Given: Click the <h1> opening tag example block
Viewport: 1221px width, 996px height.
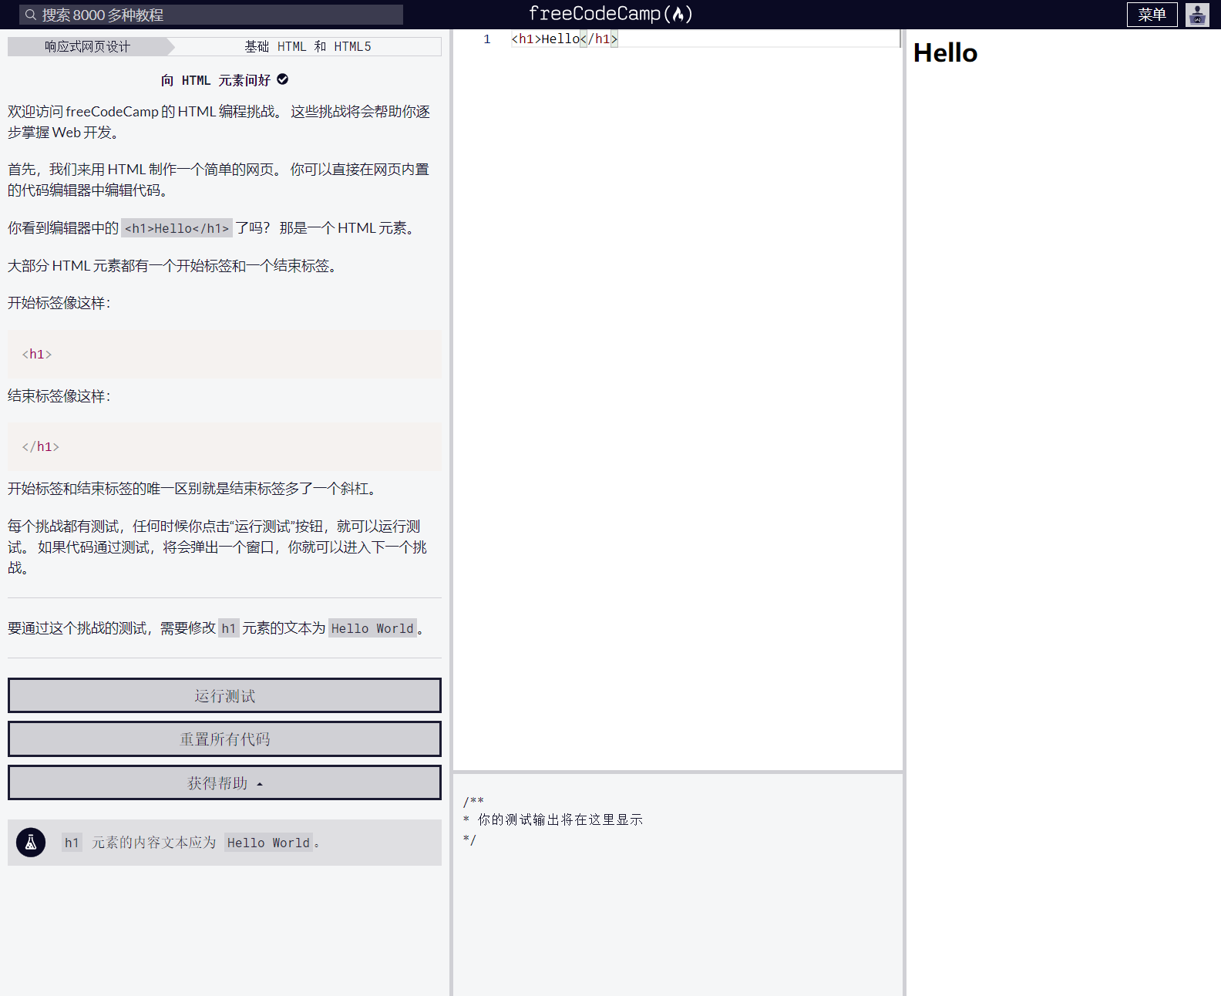Looking at the screenshot, I should point(224,354).
